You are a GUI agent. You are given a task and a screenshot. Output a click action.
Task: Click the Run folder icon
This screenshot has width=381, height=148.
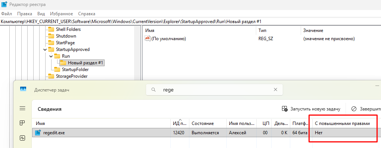[x=57, y=56]
